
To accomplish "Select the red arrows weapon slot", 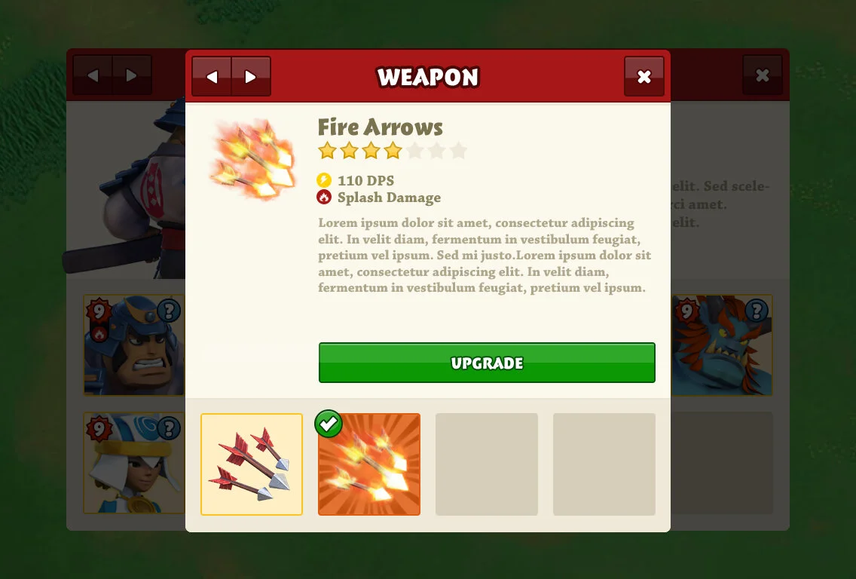I will tap(252, 464).
